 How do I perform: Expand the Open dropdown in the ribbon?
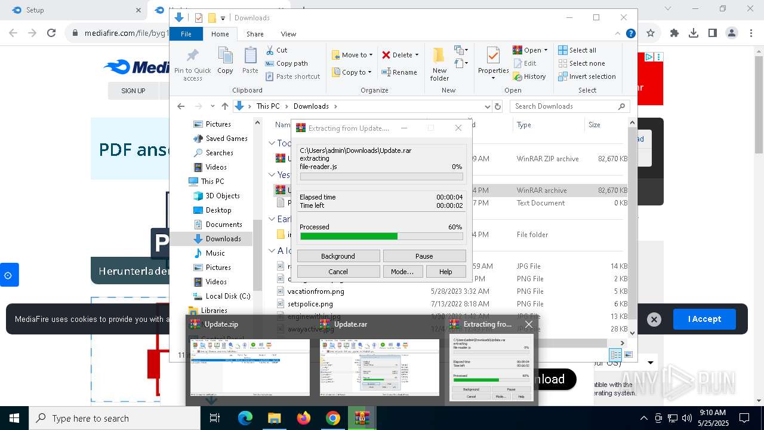point(545,50)
